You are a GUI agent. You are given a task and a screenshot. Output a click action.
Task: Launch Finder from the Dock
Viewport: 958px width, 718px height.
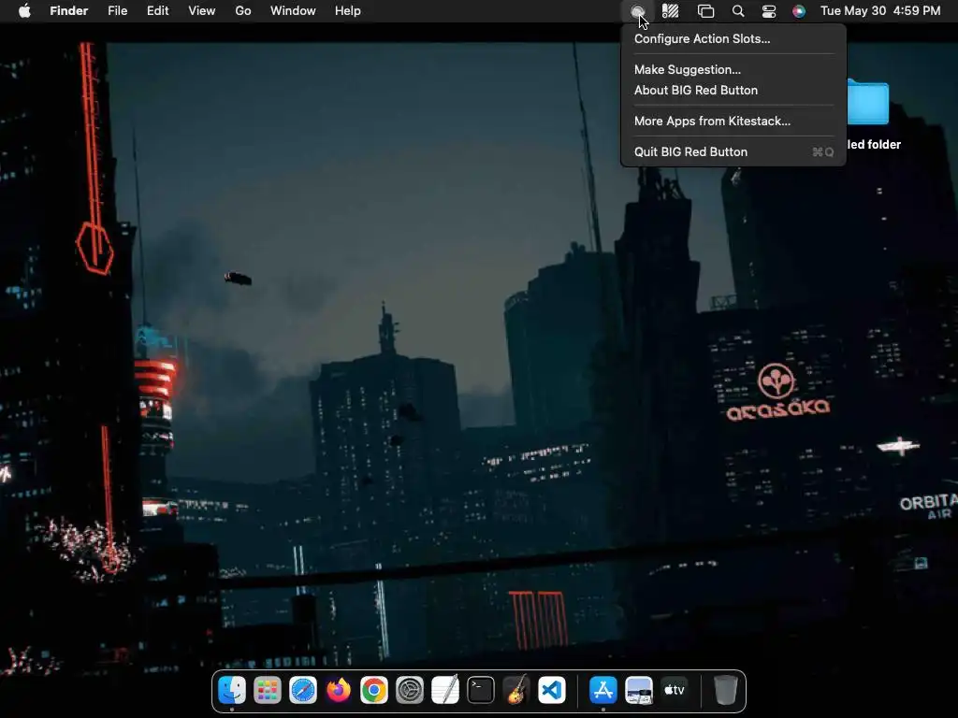pyautogui.click(x=232, y=691)
